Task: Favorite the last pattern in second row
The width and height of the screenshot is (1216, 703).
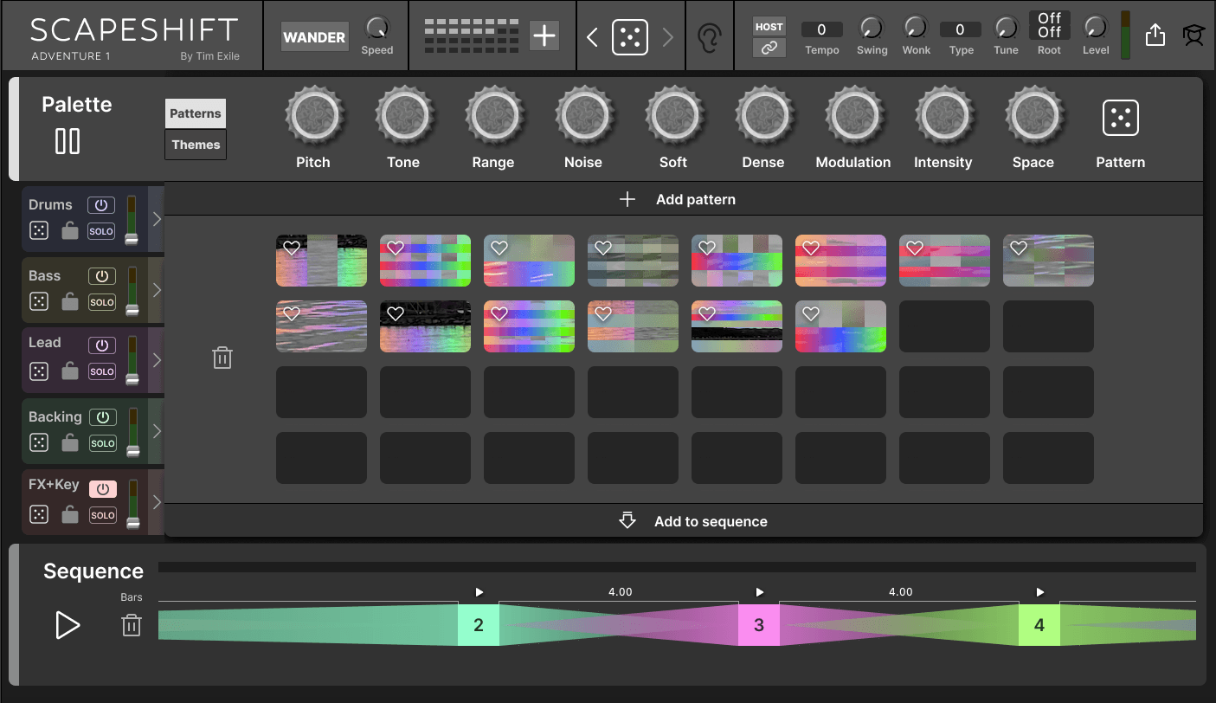Action: pyautogui.click(x=811, y=314)
